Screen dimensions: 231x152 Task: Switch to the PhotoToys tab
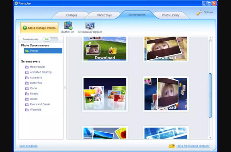point(104,15)
